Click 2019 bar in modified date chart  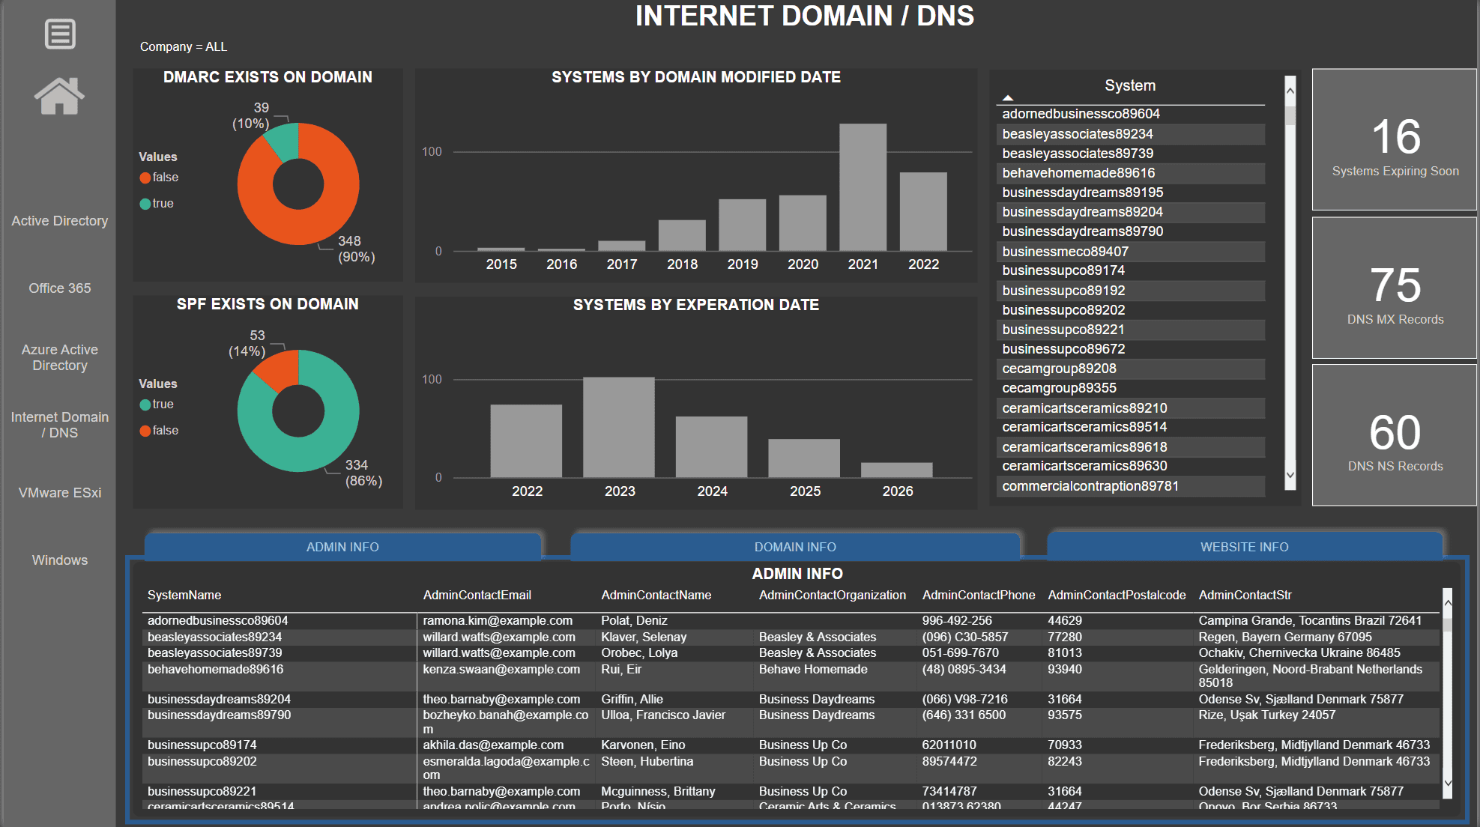(742, 225)
